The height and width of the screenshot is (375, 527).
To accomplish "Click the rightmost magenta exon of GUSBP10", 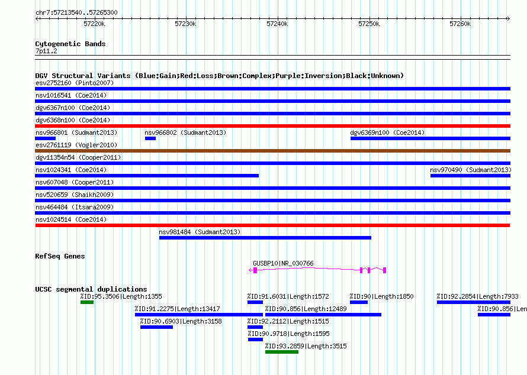I will tap(384, 270).
